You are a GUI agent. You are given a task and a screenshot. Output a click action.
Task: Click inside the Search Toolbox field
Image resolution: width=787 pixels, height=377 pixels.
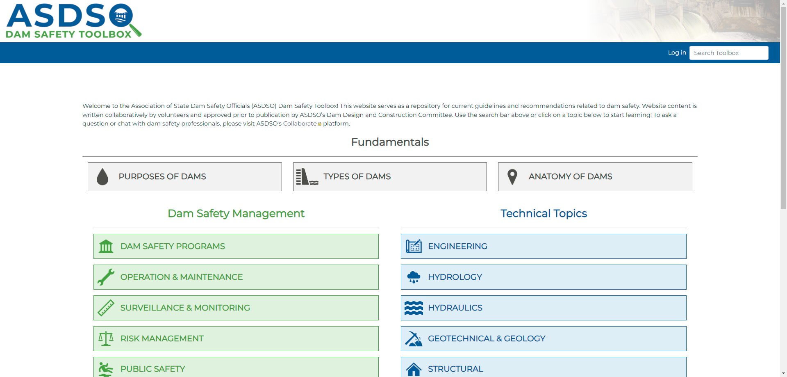pos(729,53)
